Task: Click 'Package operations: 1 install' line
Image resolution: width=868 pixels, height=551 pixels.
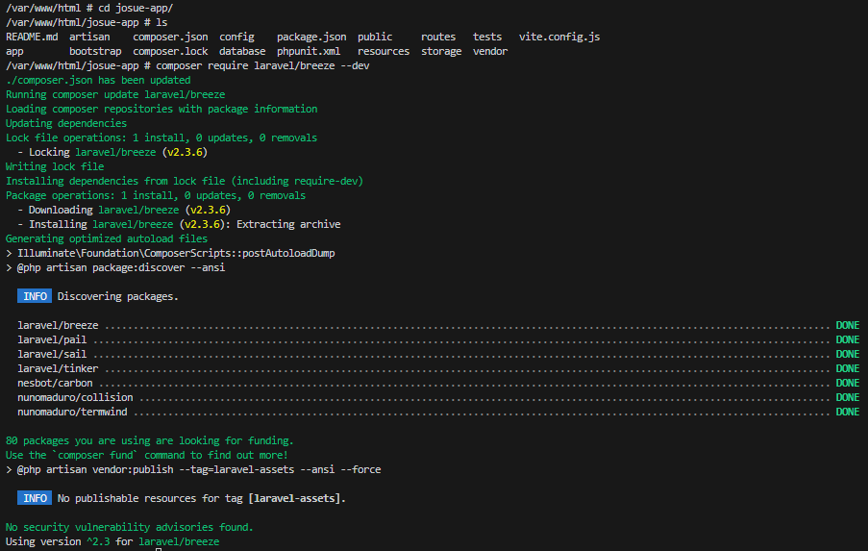Action: 156,195
